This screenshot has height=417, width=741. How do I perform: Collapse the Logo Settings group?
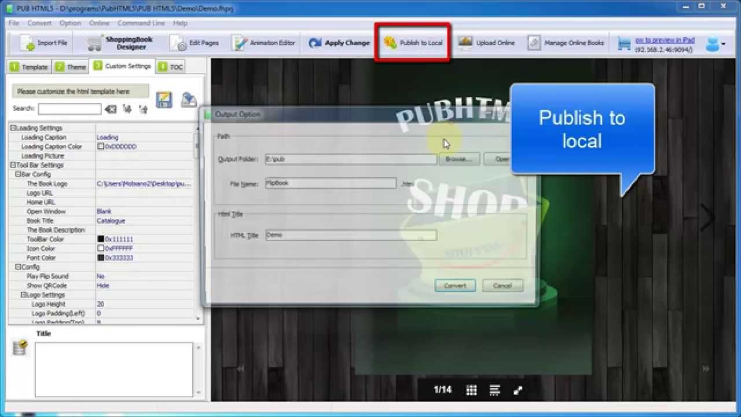click(x=24, y=295)
